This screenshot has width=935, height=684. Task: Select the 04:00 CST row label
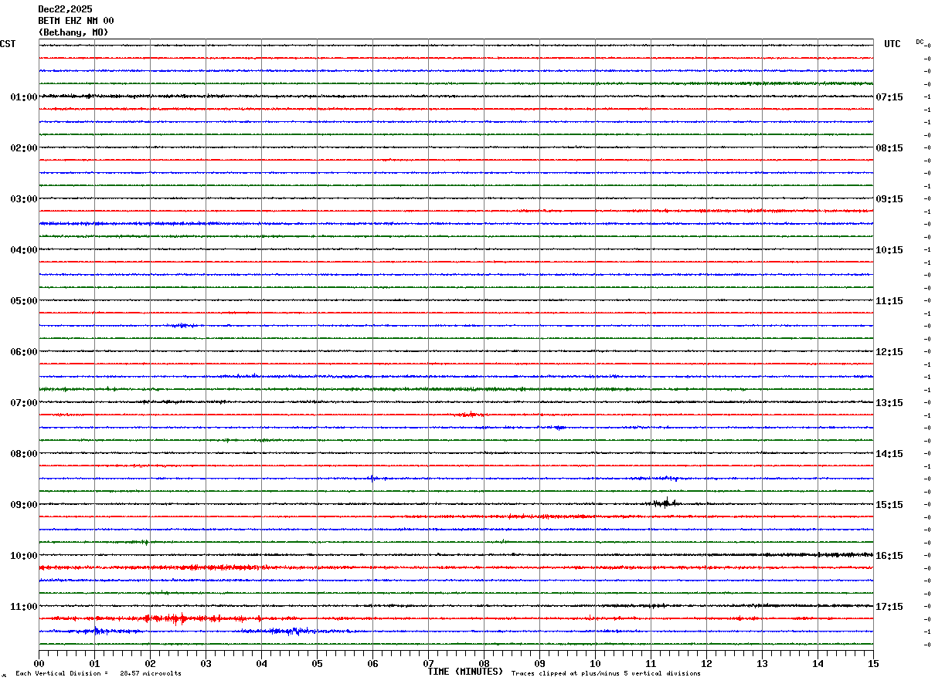coord(24,250)
